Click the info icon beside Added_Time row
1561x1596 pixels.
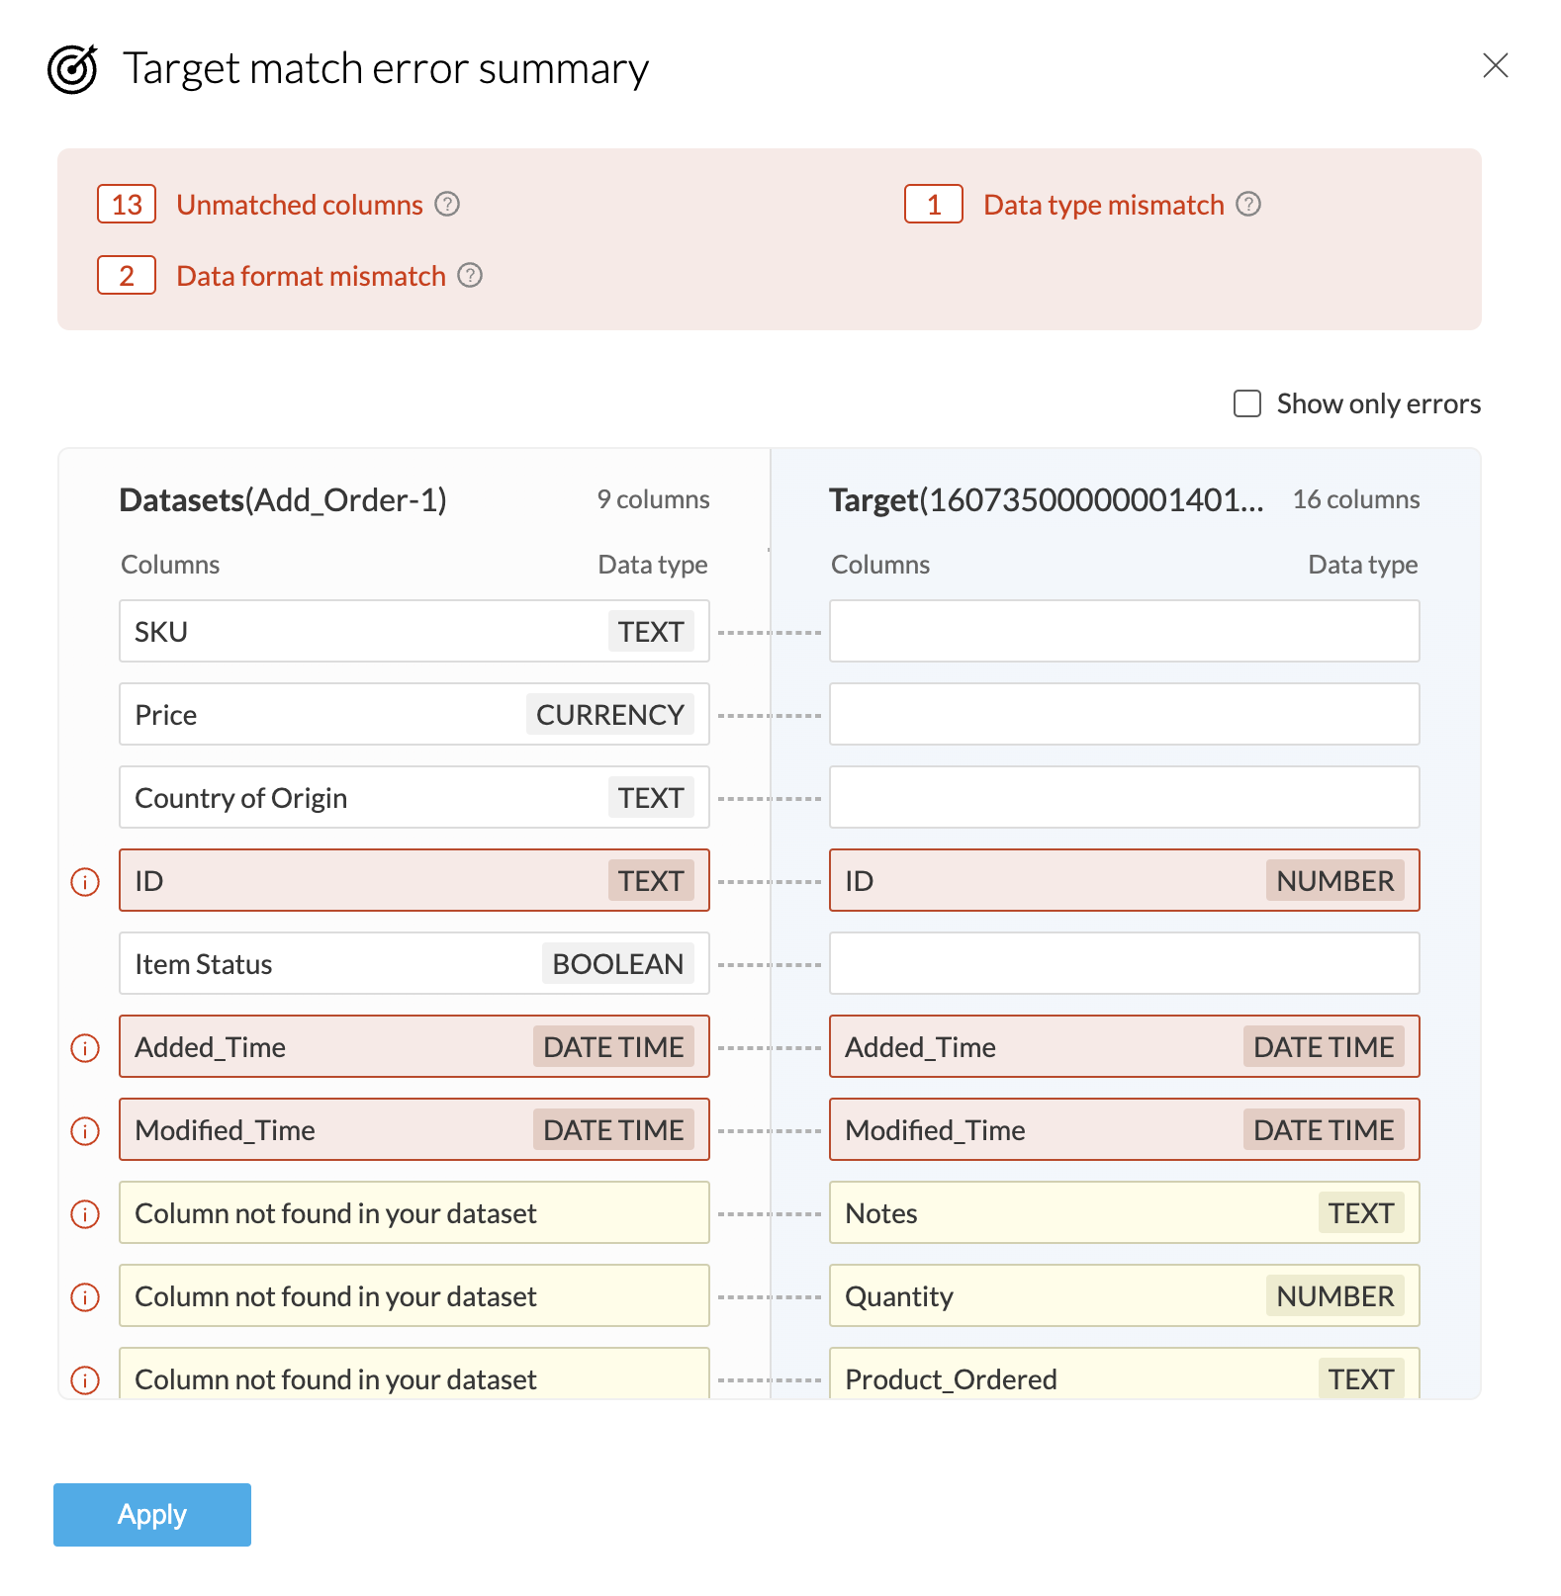click(86, 1047)
